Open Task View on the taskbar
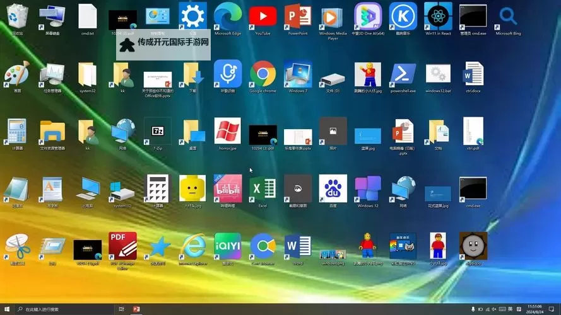 coord(121,309)
